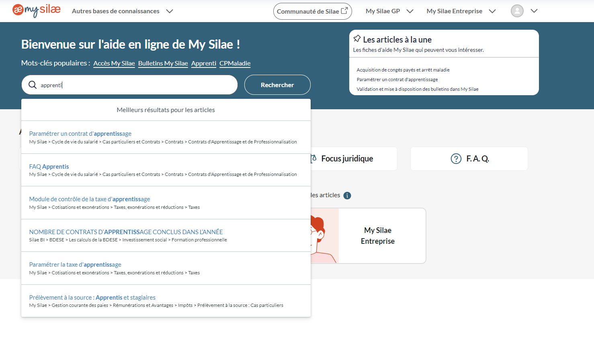Screen dimensions: 594x343
Task: Click the My Silae logo
Action: (x=36, y=11)
